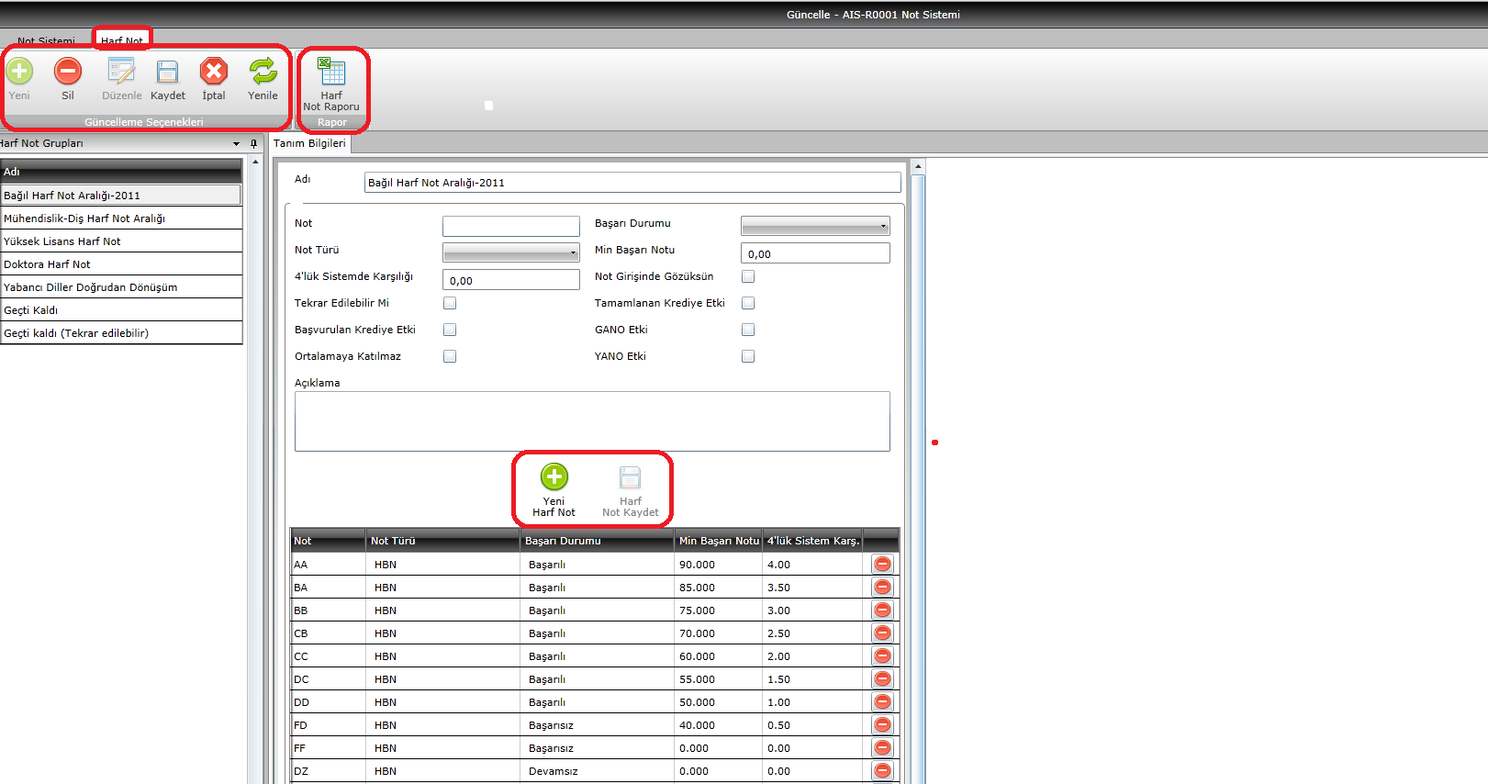Click the 85.000 min grade cell
Image resolution: width=1488 pixels, height=784 pixels.
click(x=719, y=588)
